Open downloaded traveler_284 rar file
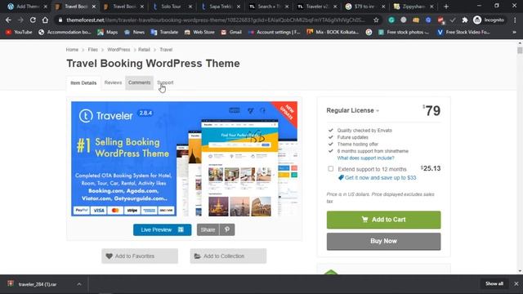523x294 pixels. coord(37,284)
